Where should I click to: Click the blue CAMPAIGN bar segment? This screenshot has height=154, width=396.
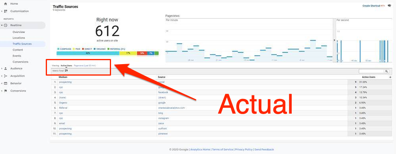coord(88,53)
